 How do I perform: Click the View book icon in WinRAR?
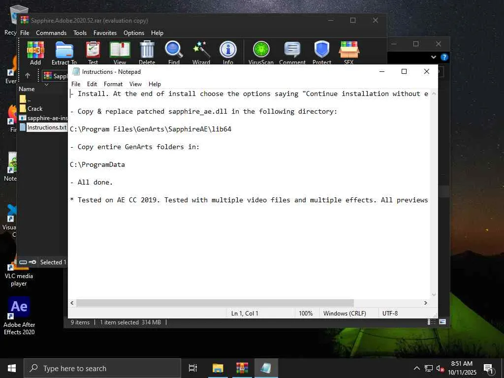pos(120,51)
